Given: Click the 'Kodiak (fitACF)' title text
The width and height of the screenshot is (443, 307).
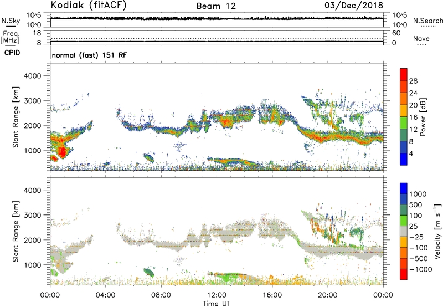Looking at the screenshot, I should [x=89, y=6].
